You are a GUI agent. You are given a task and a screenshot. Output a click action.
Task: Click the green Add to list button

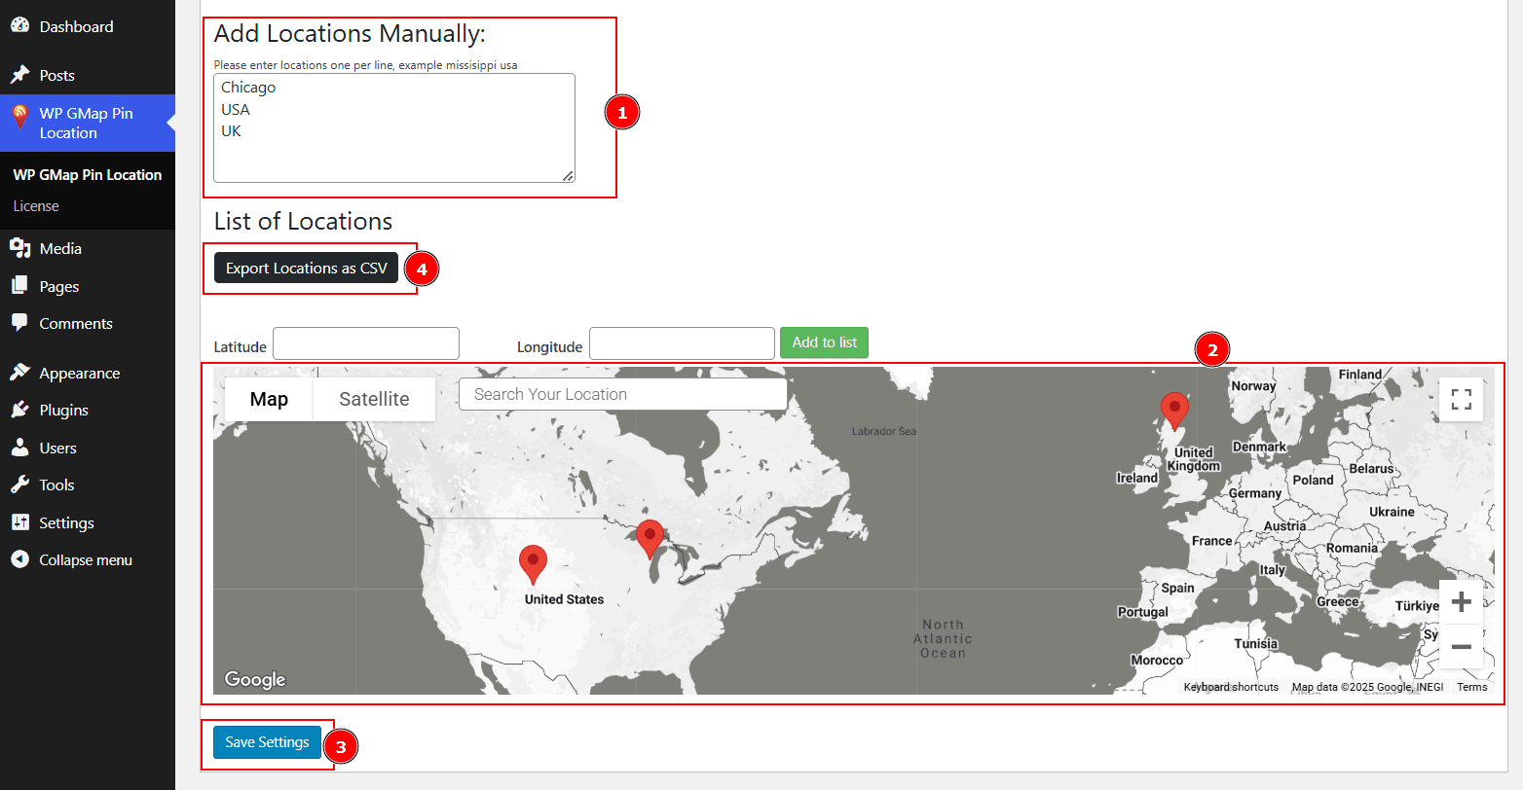click(825, 342)
